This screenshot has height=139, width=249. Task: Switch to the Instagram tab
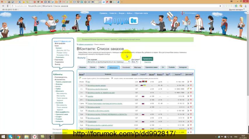click(183, 67)
